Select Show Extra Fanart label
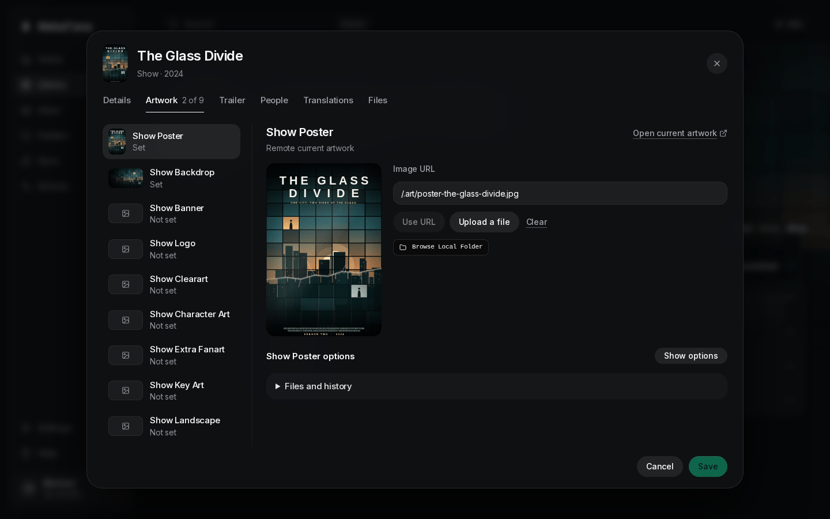 pyautogui.click(x=187, y=349)
